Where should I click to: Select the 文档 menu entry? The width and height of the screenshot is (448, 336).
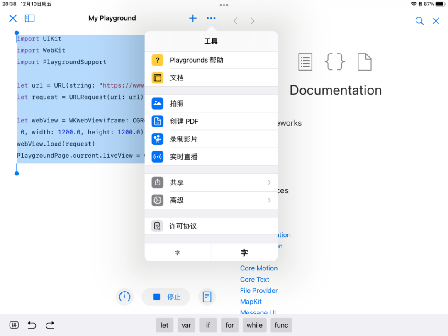pyautogui.click(x=211, y=78)
